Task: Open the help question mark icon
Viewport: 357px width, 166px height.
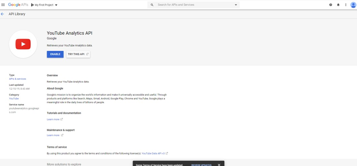Action: pos(330,5)
